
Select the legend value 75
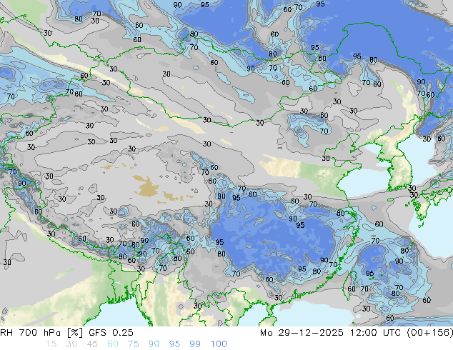click(133, 344)
